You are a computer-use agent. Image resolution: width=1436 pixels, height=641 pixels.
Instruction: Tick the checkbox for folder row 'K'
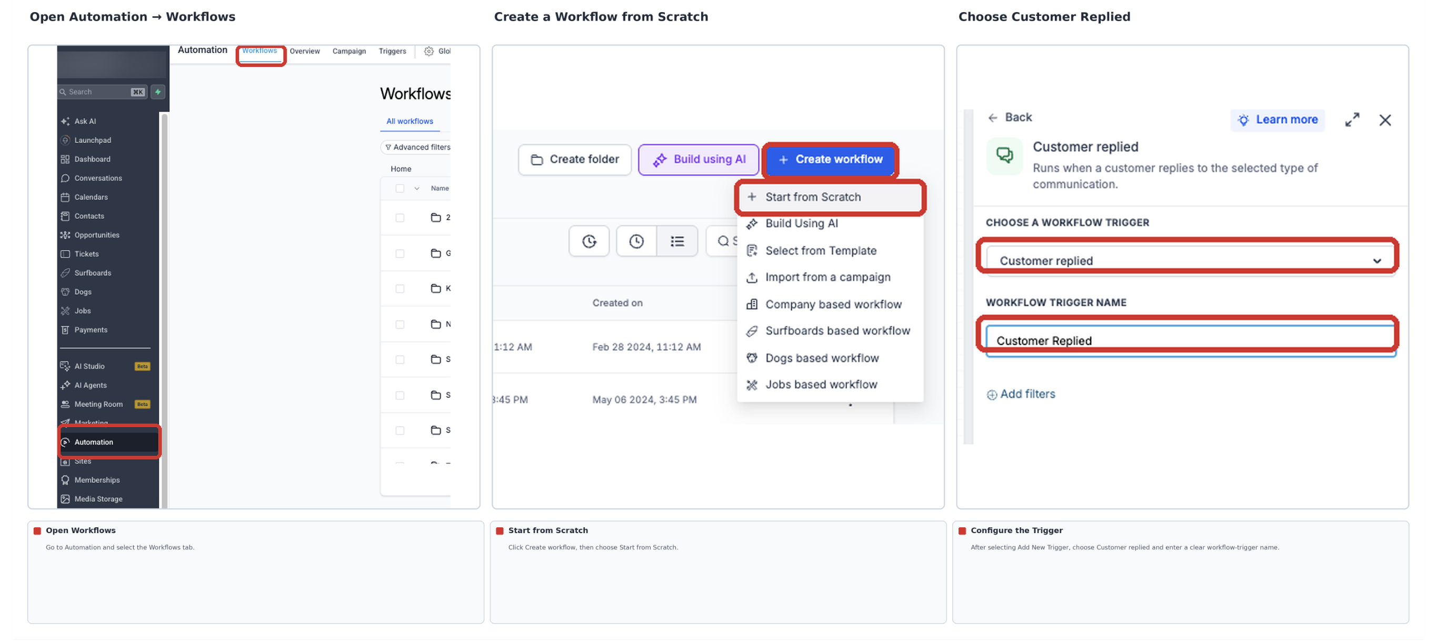(400, 288)
